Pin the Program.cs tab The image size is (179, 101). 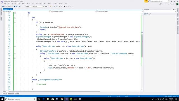10,9
